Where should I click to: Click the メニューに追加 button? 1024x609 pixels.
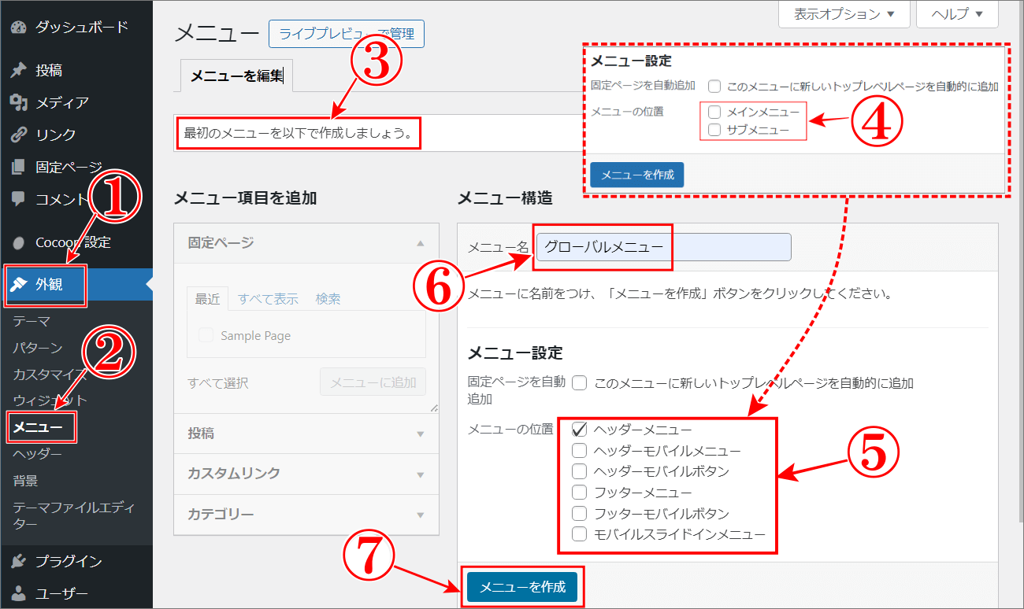[x=373, y=382]
